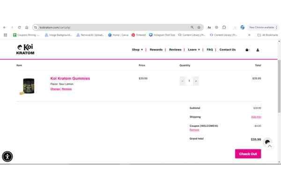This screenshot has width=281, height=187.
Task: Open the Koi Kratom Gummies product link
Action: tap(70, 79)
